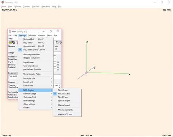Click the Phi : 280 status text
The image size is (173, 137).
point(166,136)
